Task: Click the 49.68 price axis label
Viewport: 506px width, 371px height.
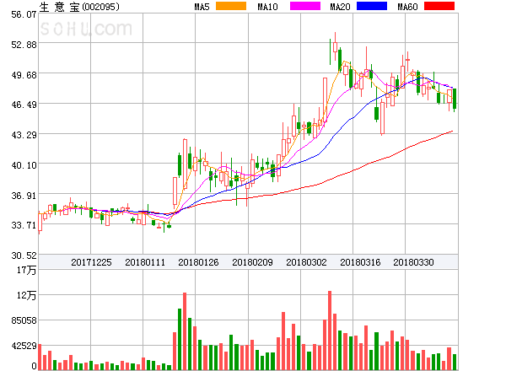Action: tap(24, 75)
